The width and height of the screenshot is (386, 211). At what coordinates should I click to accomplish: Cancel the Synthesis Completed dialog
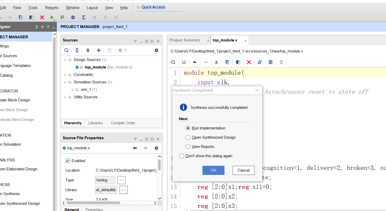[x=244, y=170]
